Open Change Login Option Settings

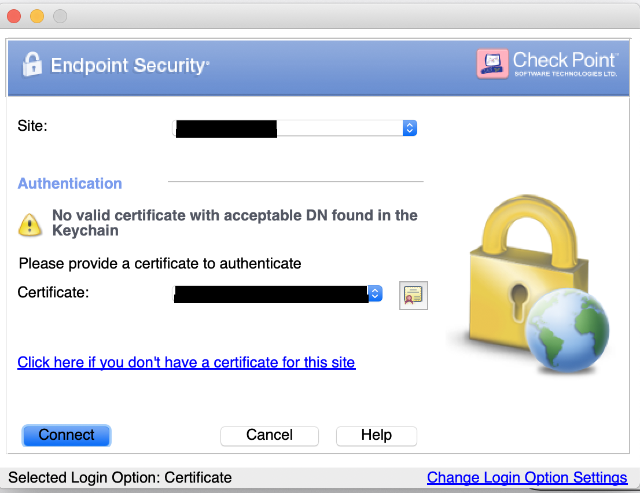527,477
